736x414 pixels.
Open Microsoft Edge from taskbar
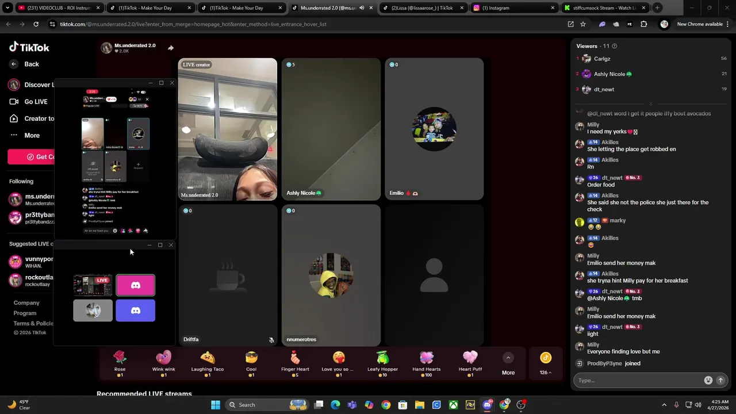click(x=335, y=405)
